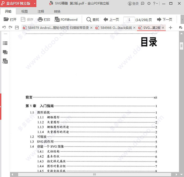The height and width of the screenshot is (177, 184).
Task: Click the 第1章 入门指南 heading
Action: click(91, 106)
